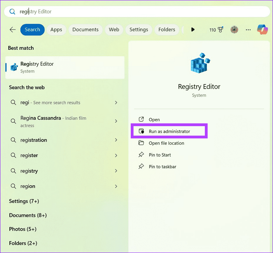Open Registry Editor best match result
273x253 pixels.
coord(65,67)
